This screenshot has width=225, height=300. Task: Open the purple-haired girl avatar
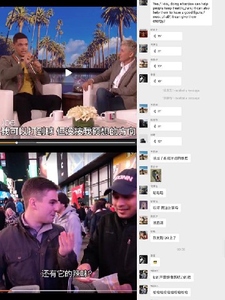tap(143, 205)
